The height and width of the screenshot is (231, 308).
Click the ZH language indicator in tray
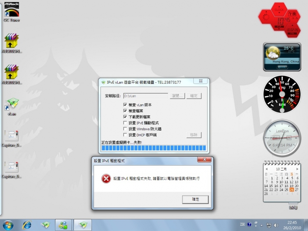243,224
